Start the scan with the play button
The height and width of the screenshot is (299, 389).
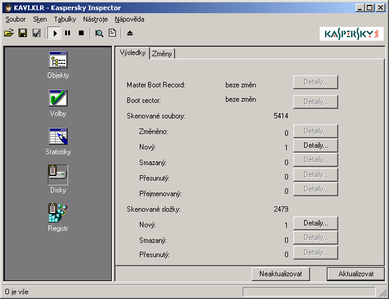click(54, 33)
